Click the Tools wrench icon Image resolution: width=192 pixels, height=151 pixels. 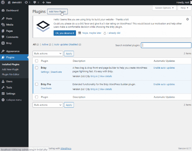click(x=3, y=88)
